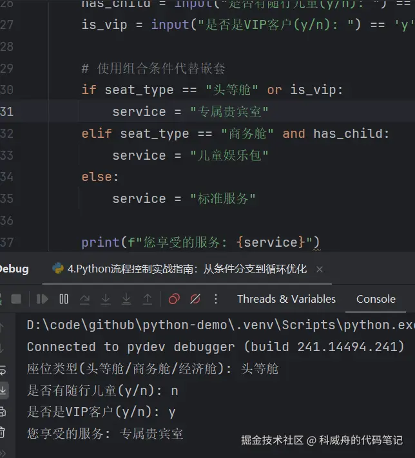The height and width of the screenshot is (458, 415).
Task: Click 'is_vip:' at end of line 30
Action: click(316, 90)
